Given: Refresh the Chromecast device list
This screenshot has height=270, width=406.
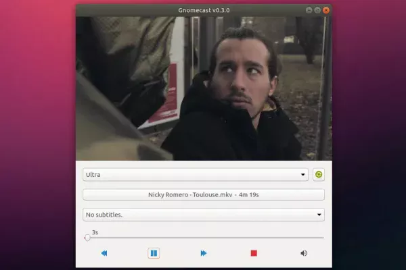Looking at the screenshot, I should [x=319, y=175].
